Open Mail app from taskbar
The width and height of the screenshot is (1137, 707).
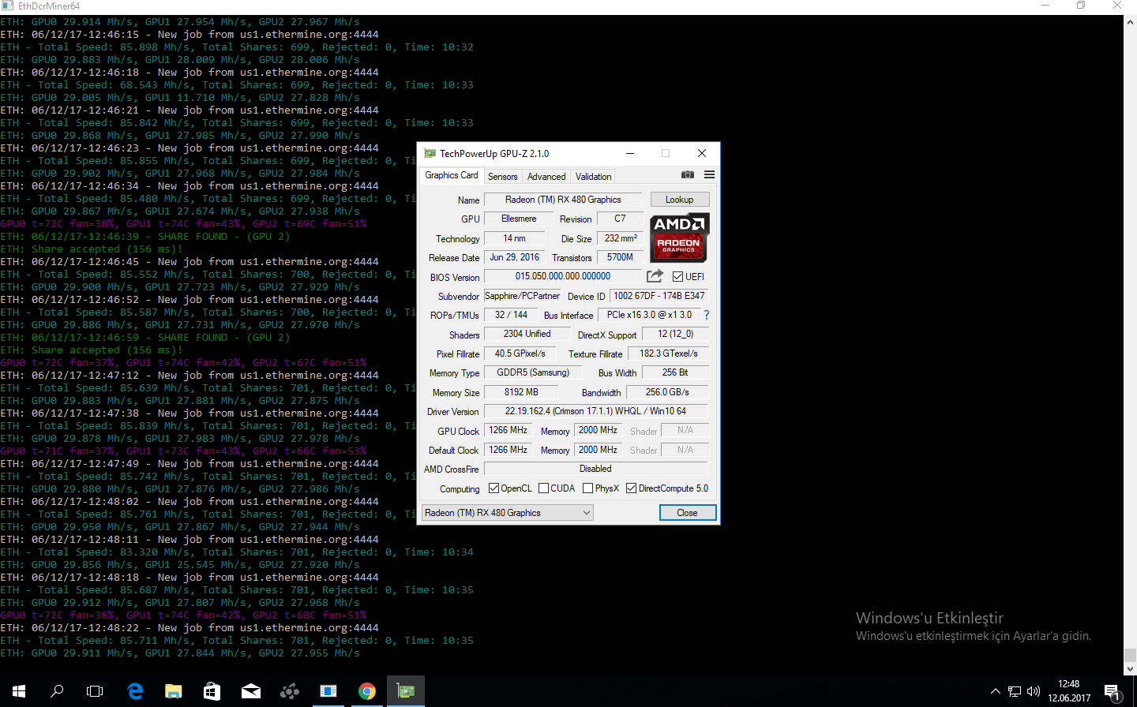[x=251, y=691]
